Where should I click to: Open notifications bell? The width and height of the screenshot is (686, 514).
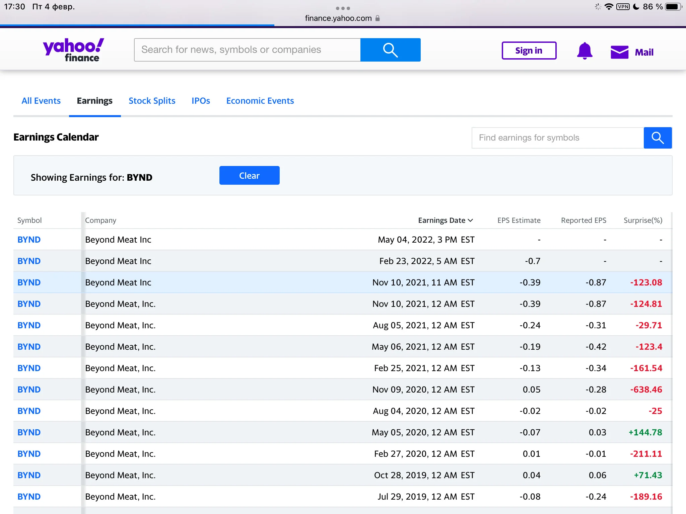[585, 51]
